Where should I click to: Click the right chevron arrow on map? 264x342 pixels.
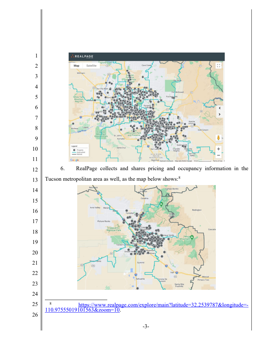219,114
